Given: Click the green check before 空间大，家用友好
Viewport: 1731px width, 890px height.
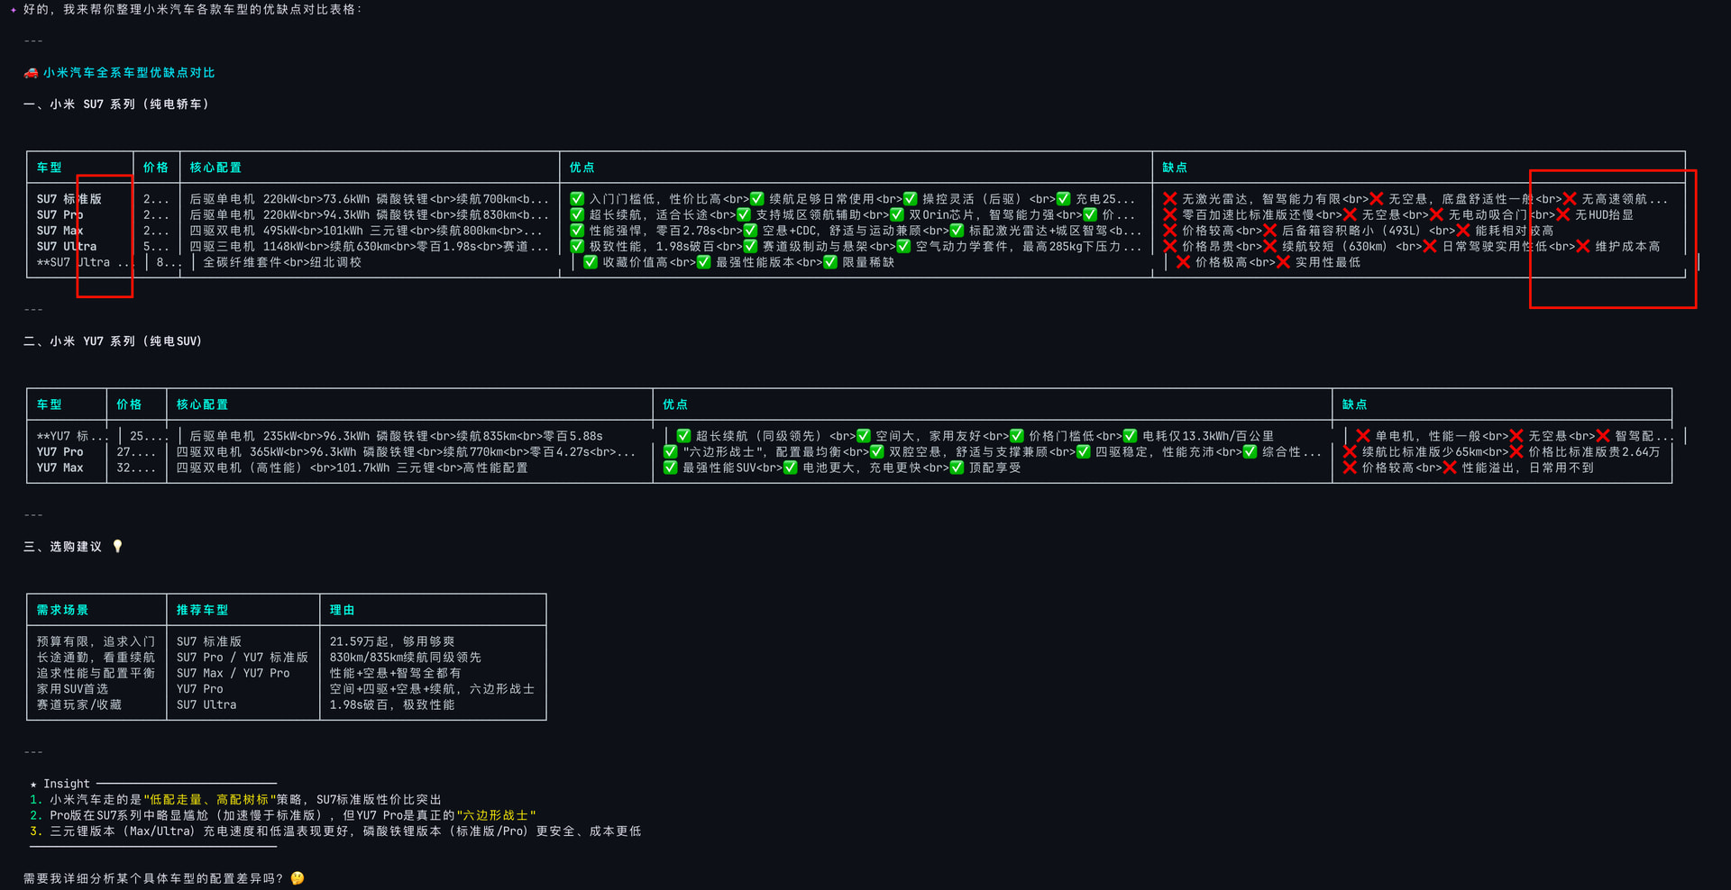Looking at the screenshot, I should tap(864, 436).
